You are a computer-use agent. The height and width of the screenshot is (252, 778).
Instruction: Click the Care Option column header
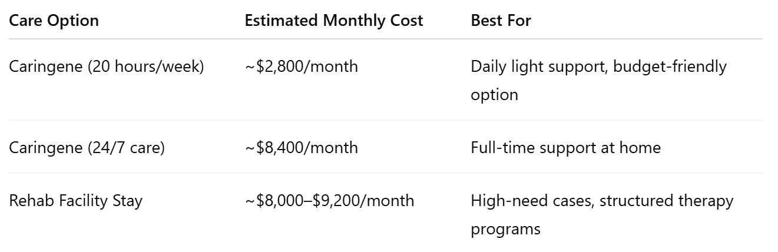click(54, 21)
